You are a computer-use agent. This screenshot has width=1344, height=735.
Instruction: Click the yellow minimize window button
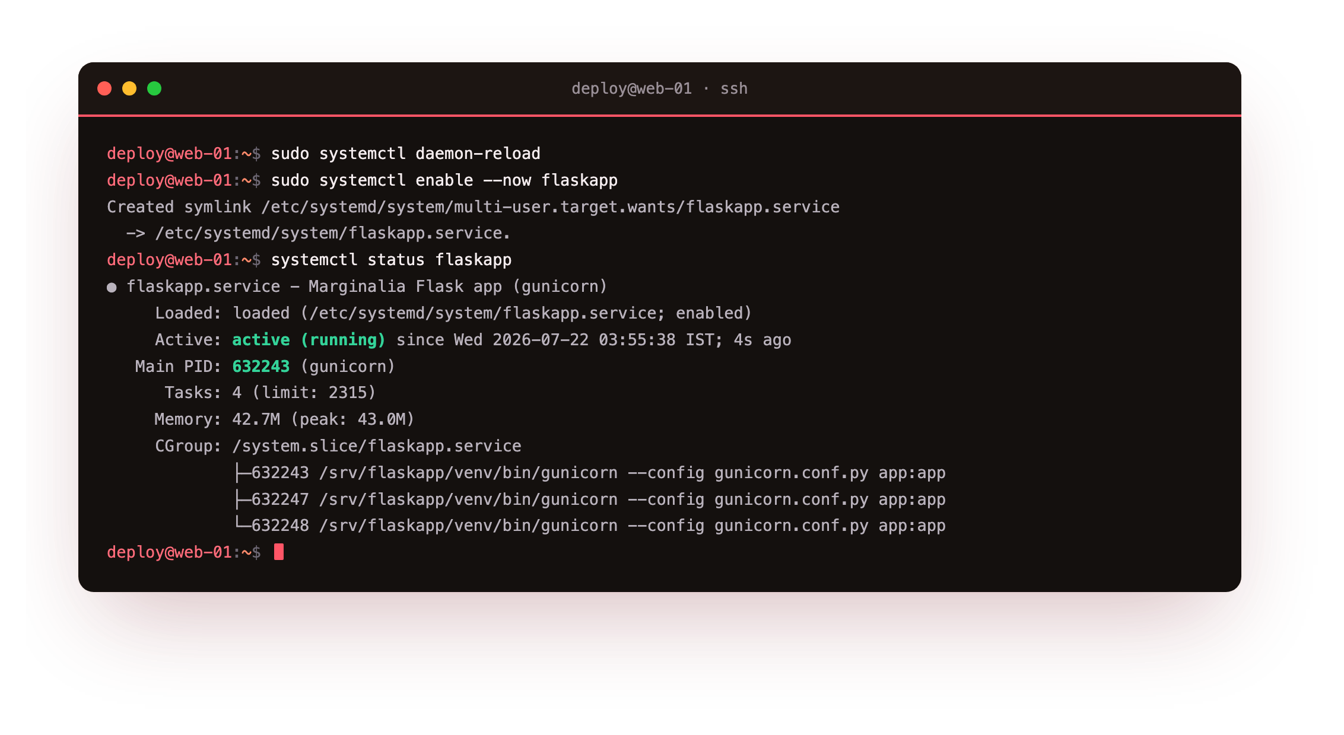tap(129, 88)
